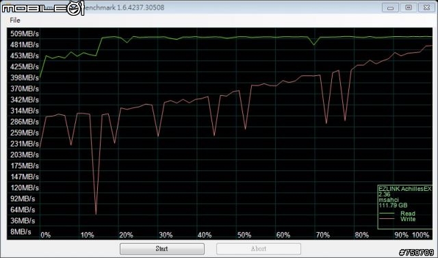Click the 30% x-axis label

(x=166, y=235)
